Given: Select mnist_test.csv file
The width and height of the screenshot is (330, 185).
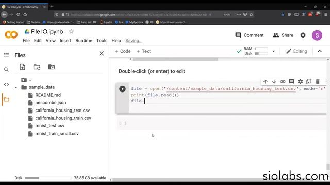Looking at the screenshot, I should tap(50, 126).
